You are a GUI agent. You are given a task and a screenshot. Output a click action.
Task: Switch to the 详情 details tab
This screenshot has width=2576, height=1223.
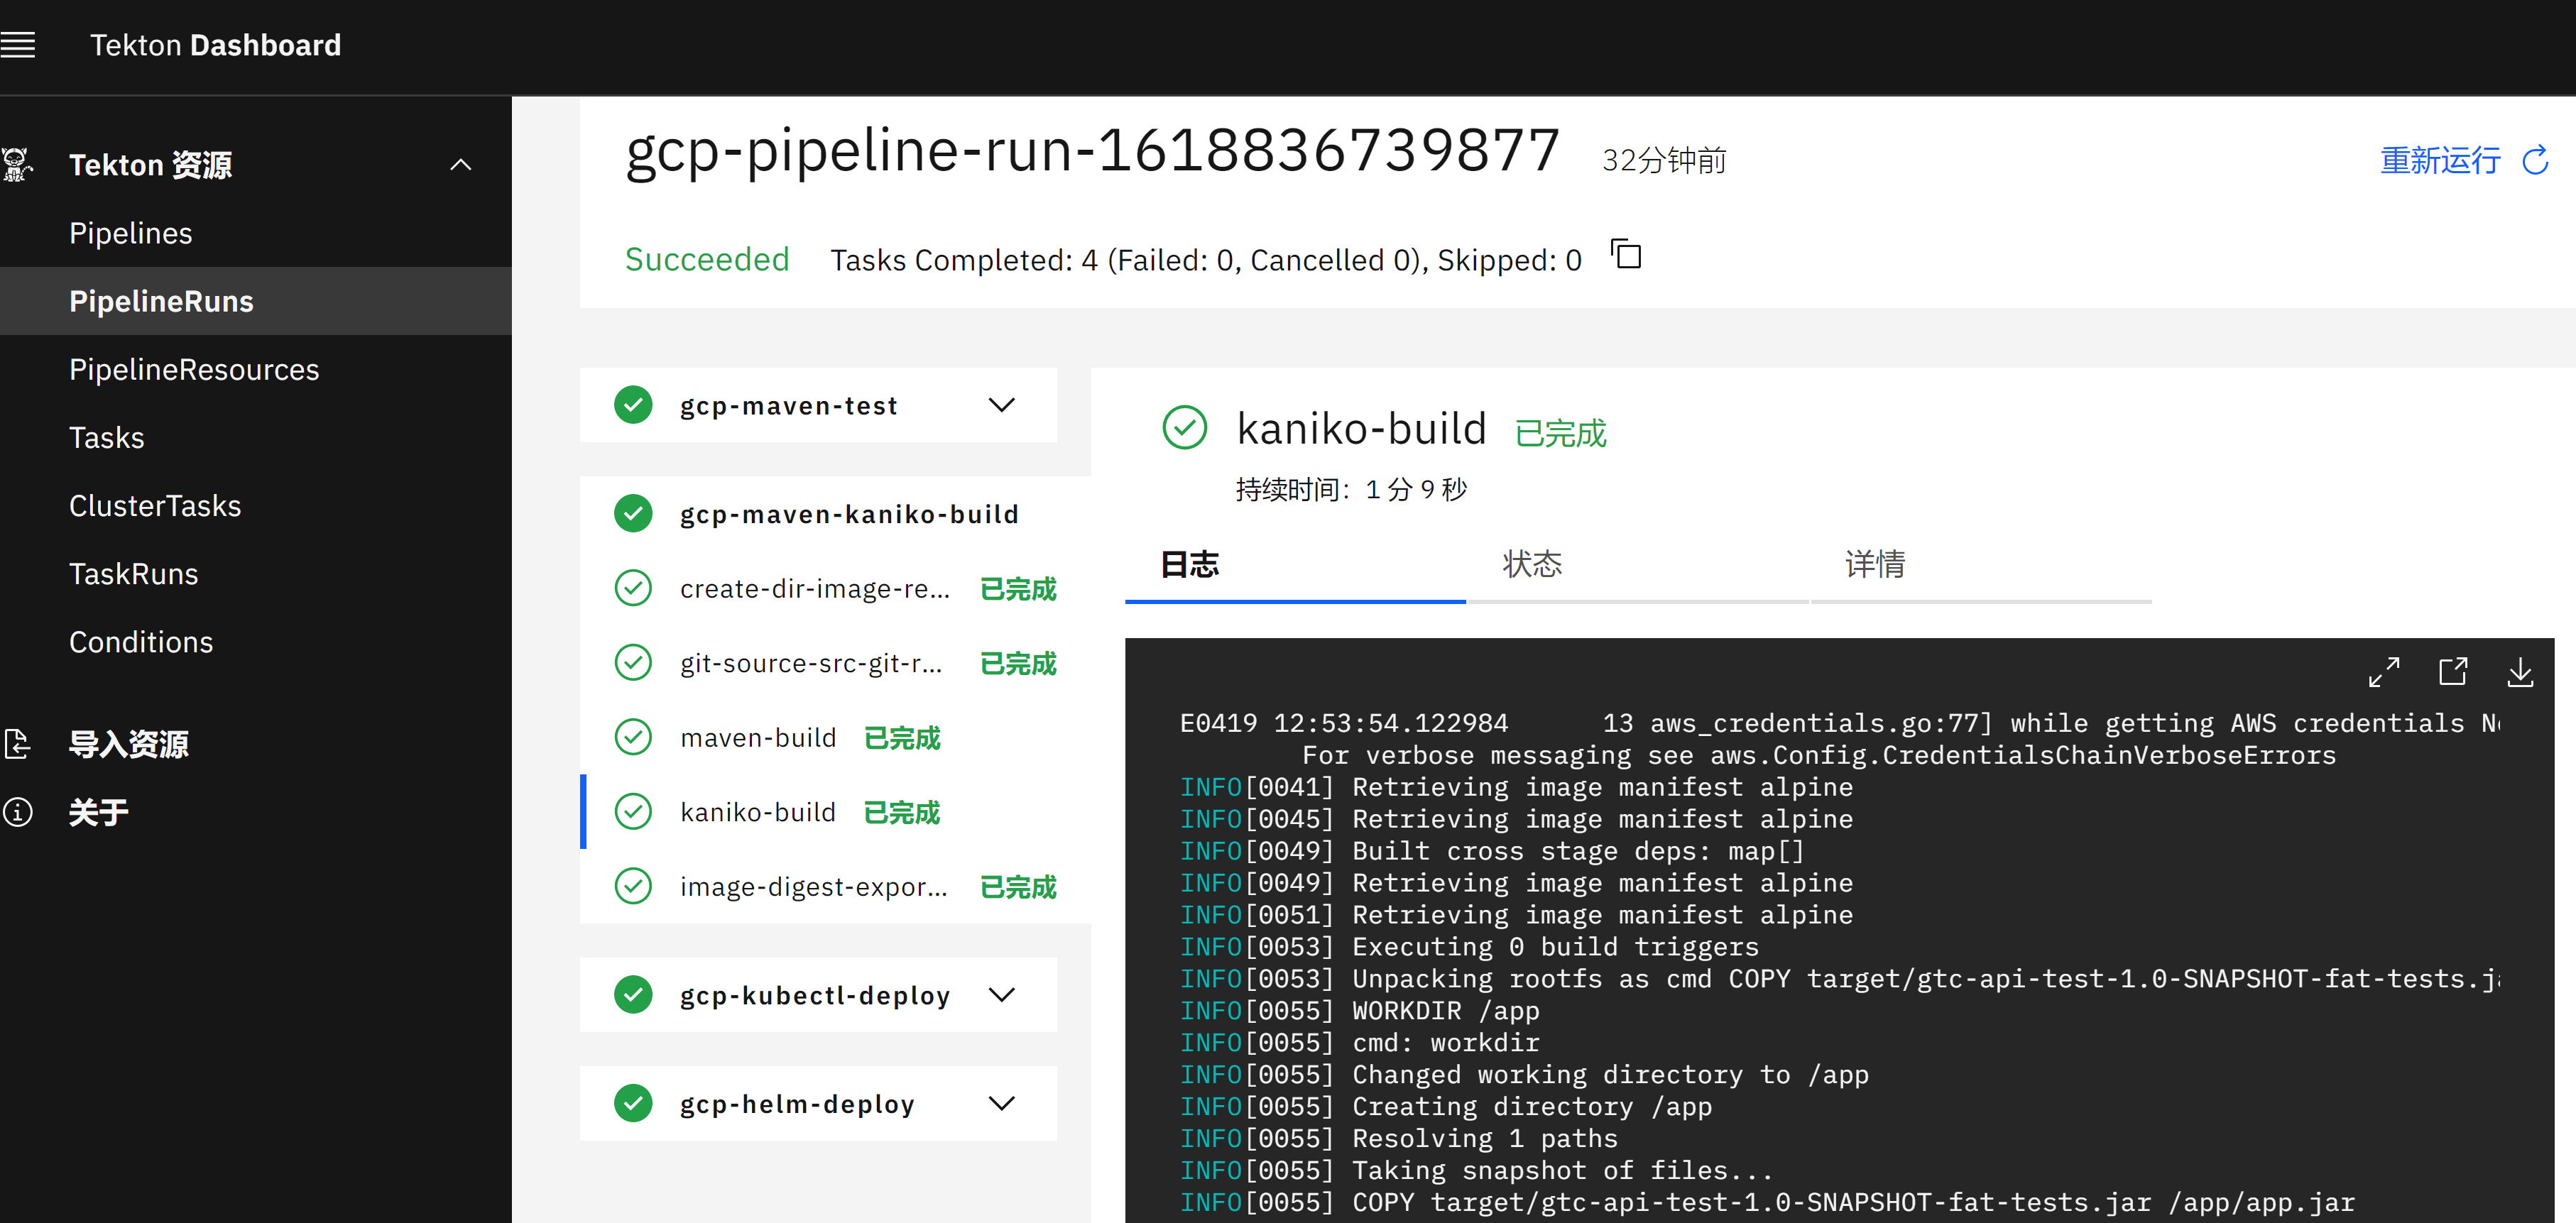tap(1874, 565)
